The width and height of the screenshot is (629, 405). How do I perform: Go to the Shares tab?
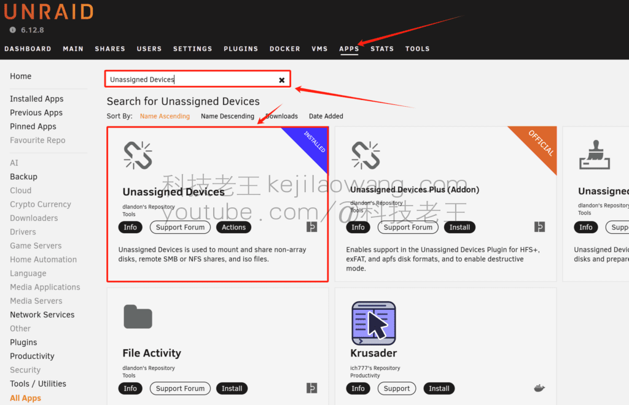coord(110,49)
